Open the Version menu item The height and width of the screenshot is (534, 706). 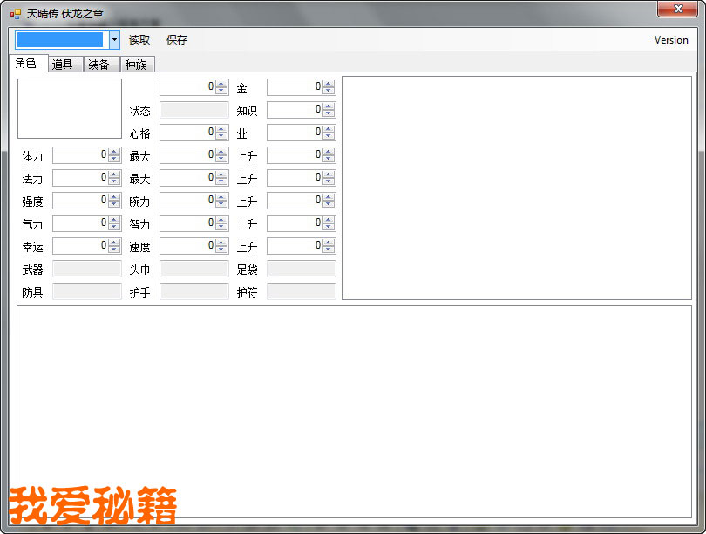pos(670,40)
